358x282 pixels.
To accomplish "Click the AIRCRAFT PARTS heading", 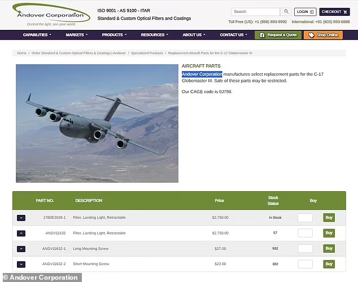I will tap(201, 66).
